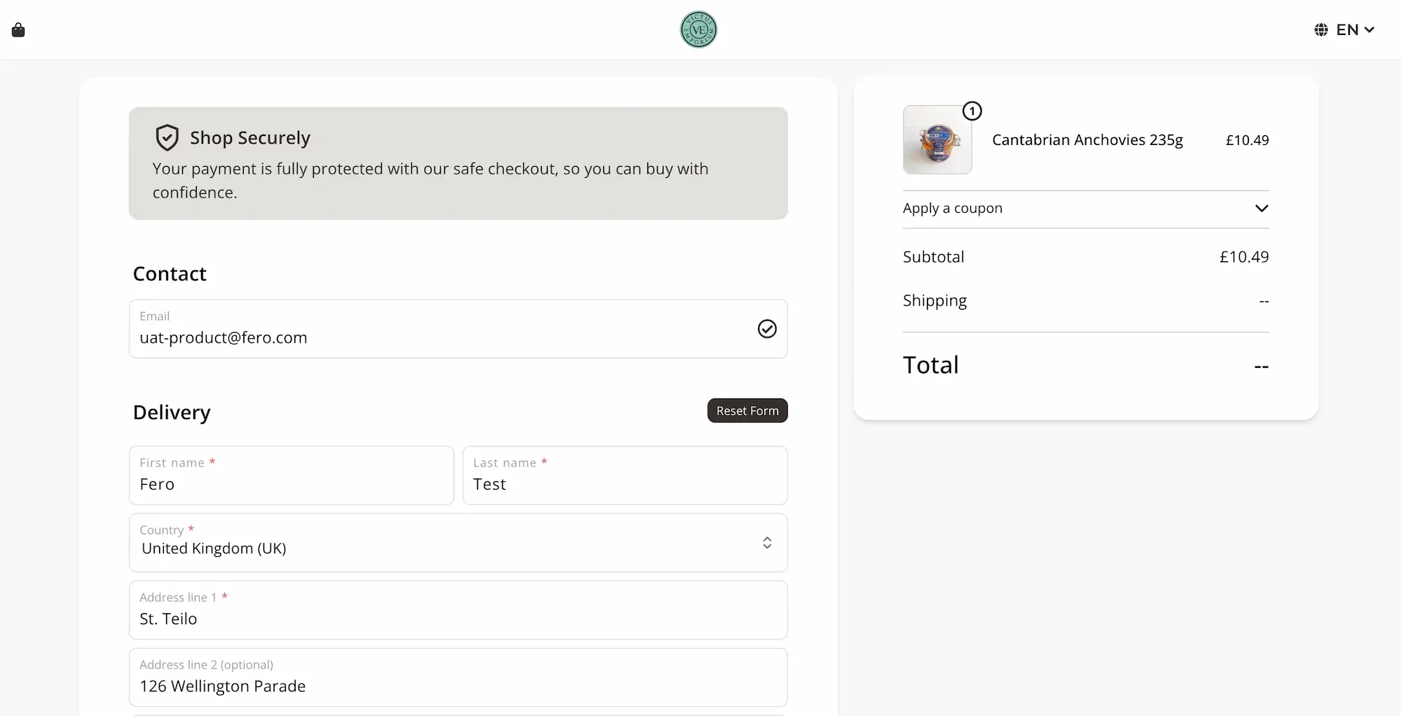Click the email verified checkmark icon
This screenshot has height=716, width=1401.
(x=767, y=329)
